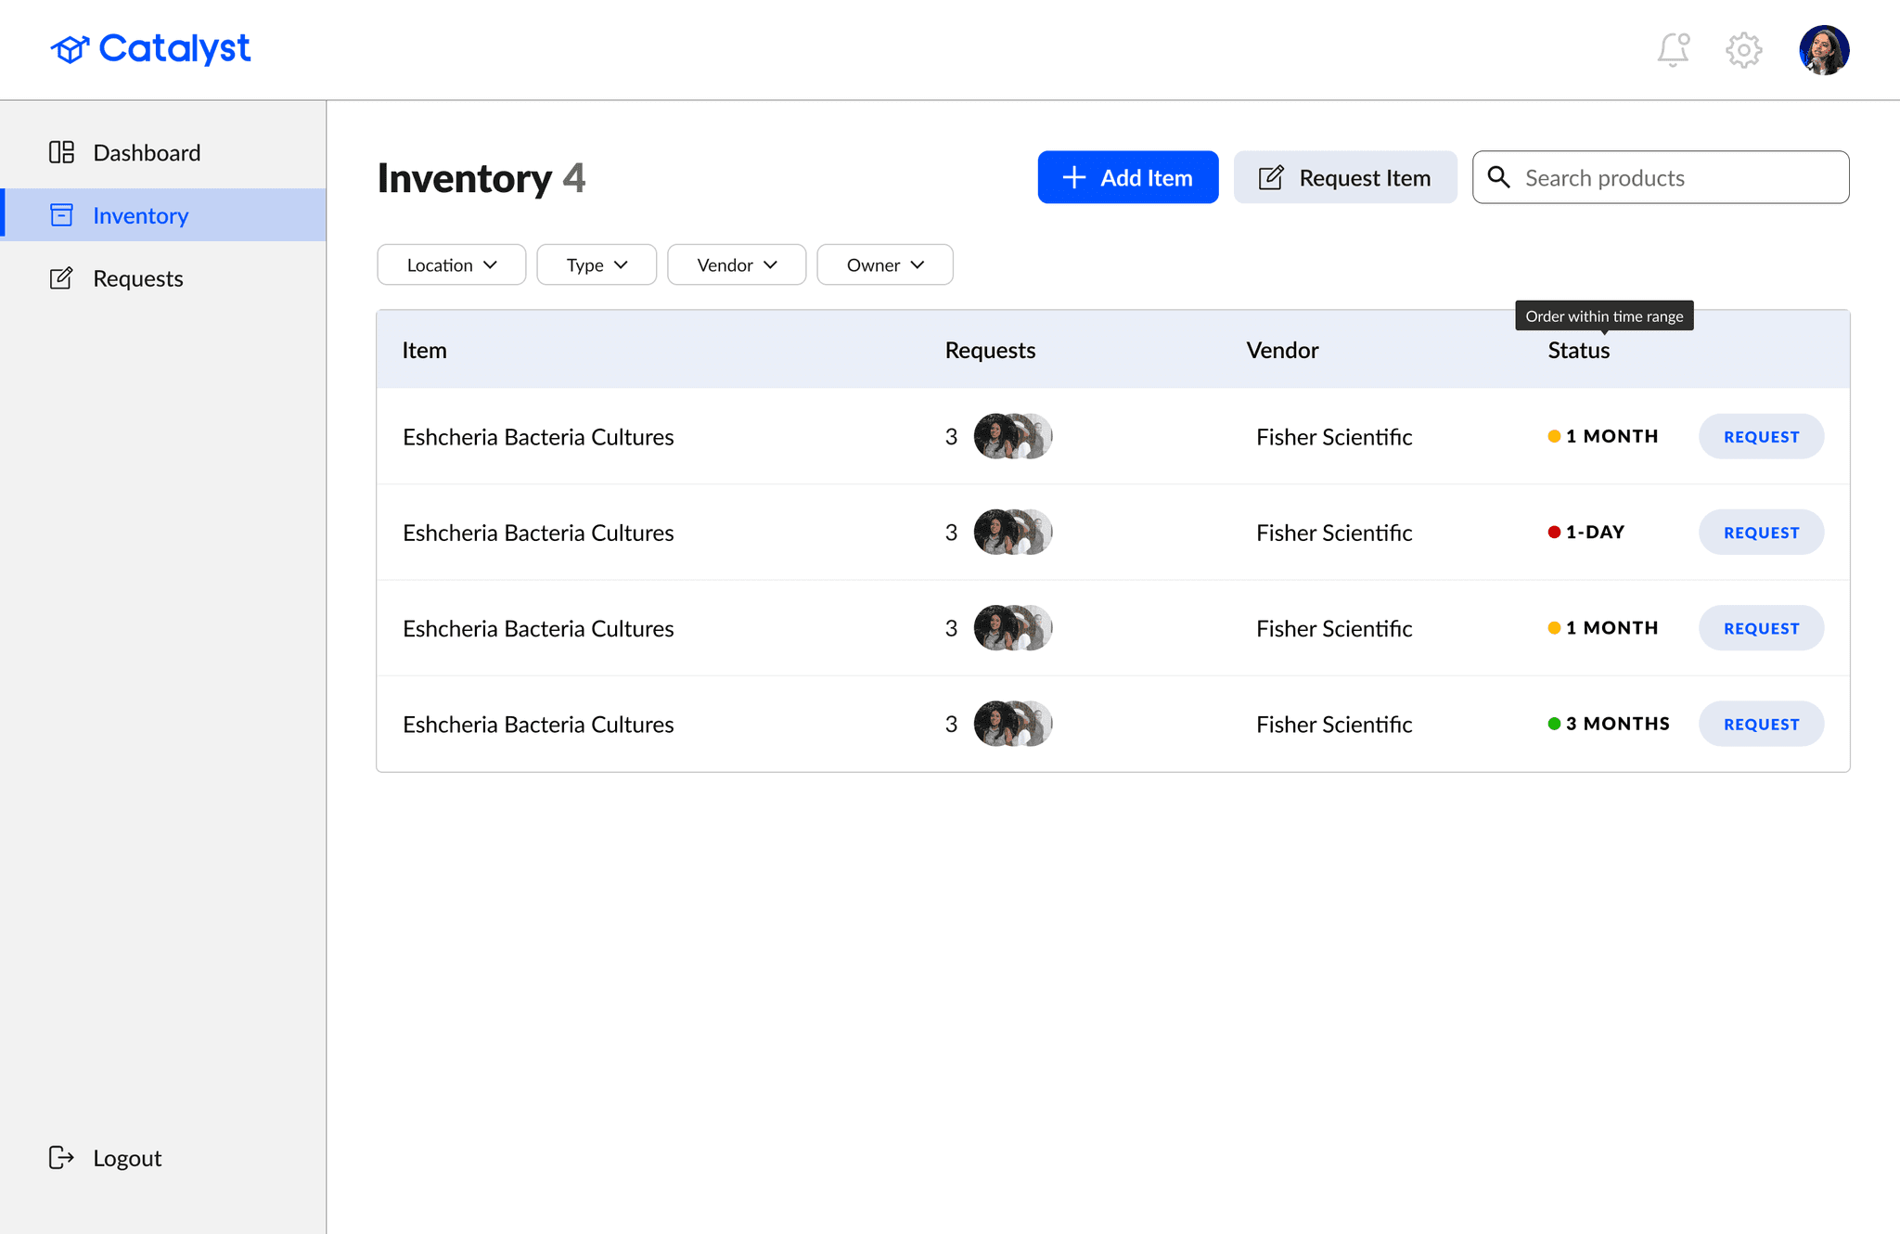Expand the Location filter dropdown

(452, 264)
